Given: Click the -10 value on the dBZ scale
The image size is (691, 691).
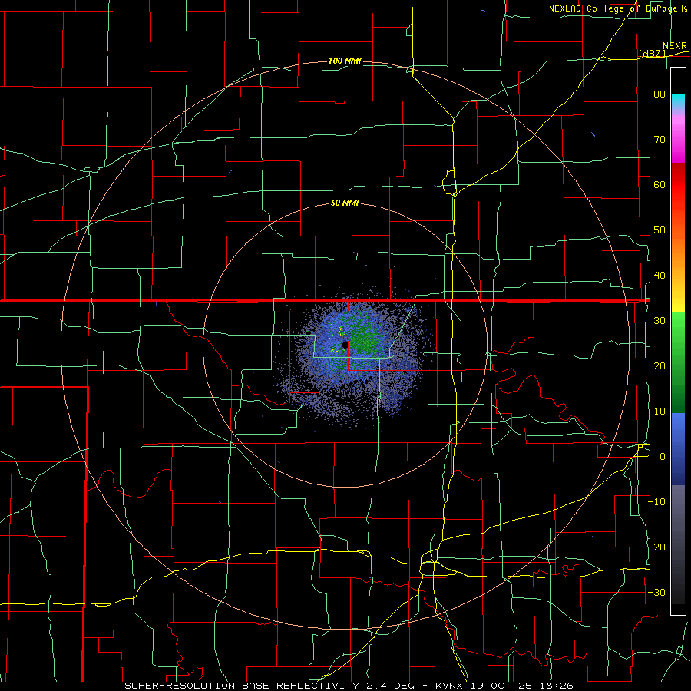Looking at the screenshot, I should click(656, 502).
